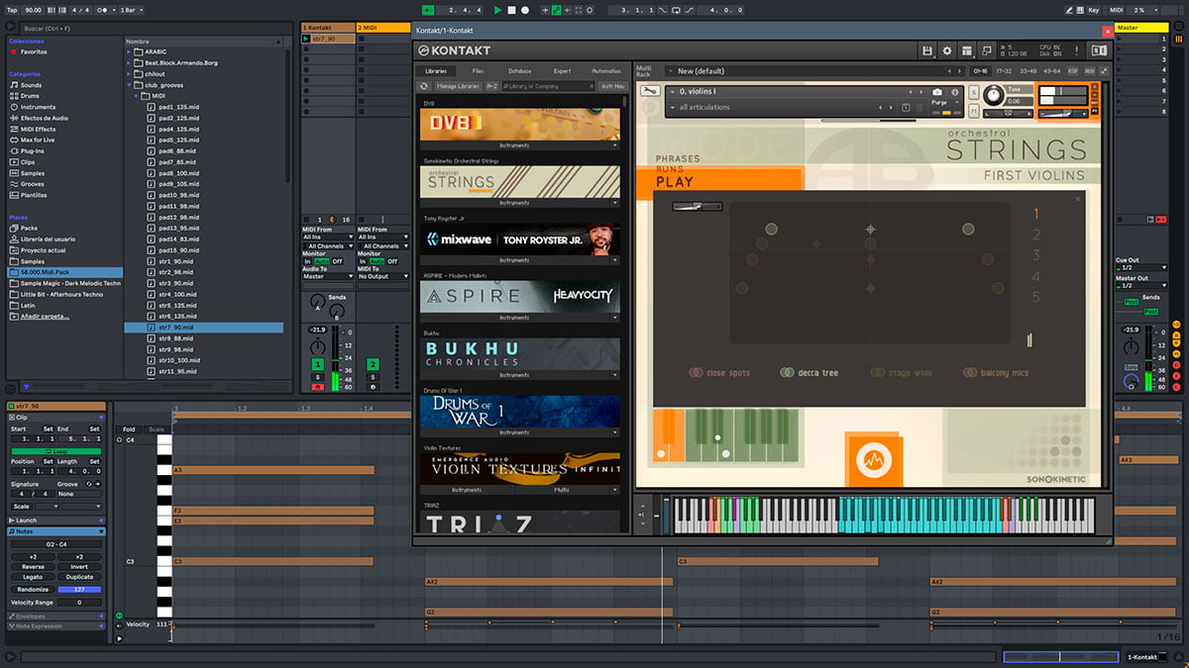Switch to the Database tab in Kontakt
The height and width of the screenshot is (668, 1189).
tap(519, 71)
